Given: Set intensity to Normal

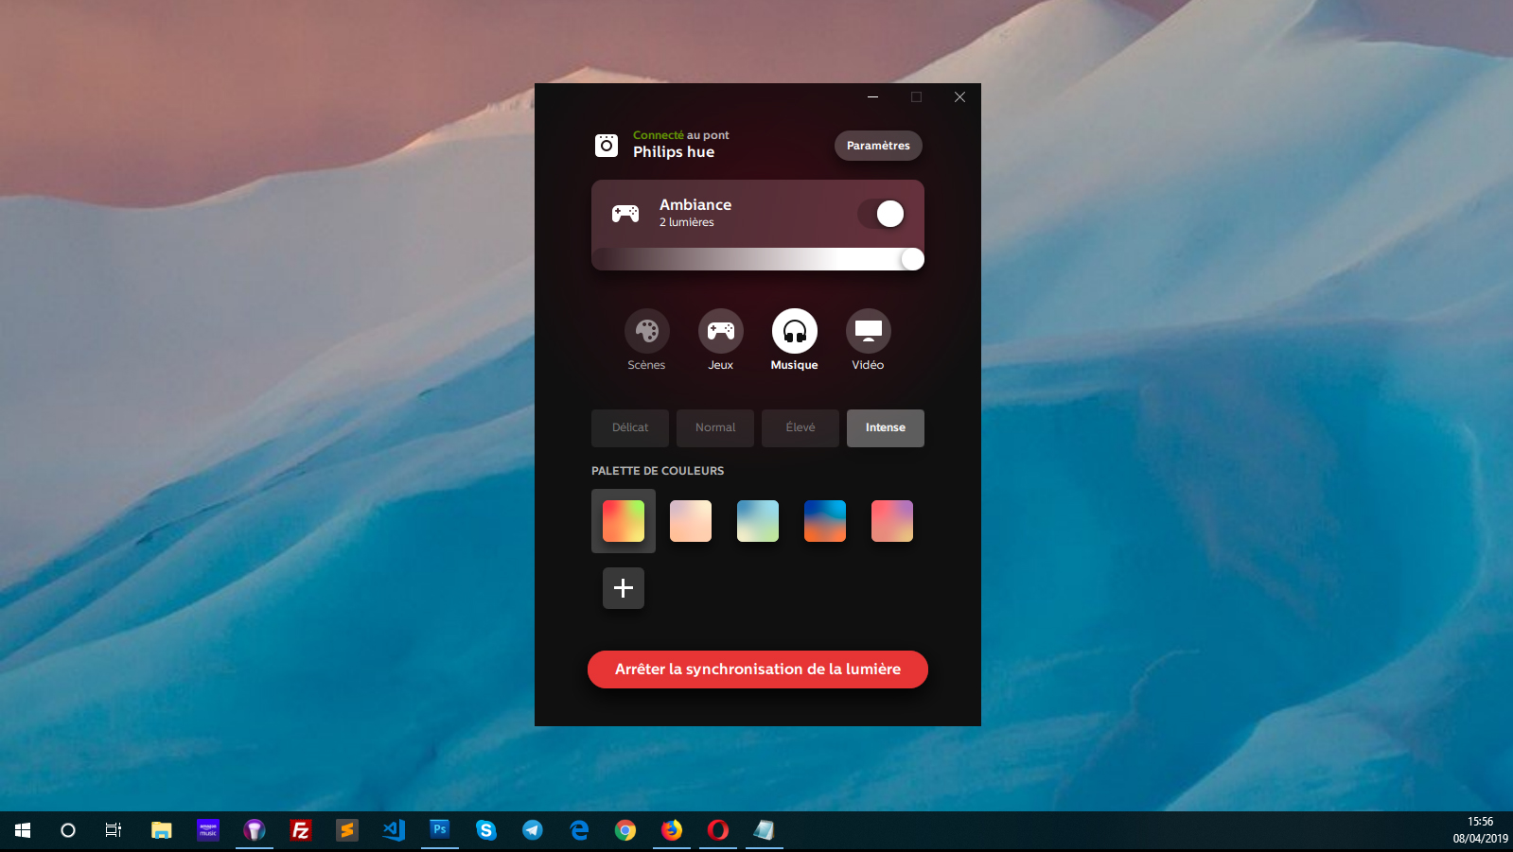Looking at the screenshot, I should pos(715,428).
